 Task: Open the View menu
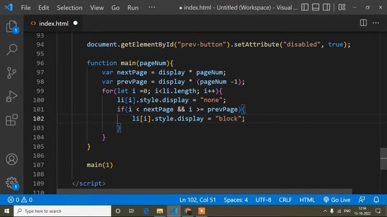97,8
